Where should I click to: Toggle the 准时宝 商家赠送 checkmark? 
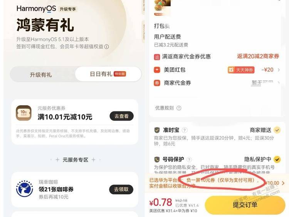click(x=277, y=130)
